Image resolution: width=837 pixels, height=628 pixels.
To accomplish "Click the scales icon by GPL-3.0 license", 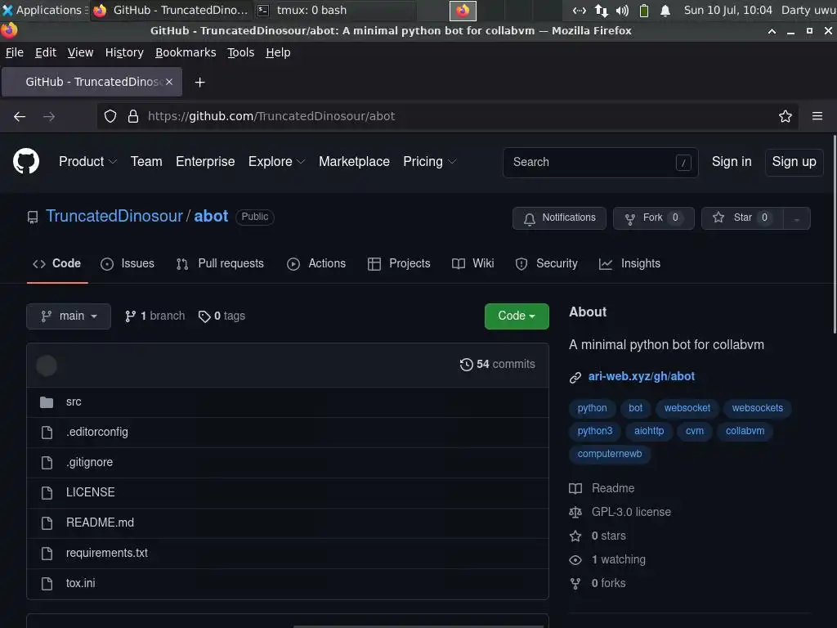I will coord(575,512).
